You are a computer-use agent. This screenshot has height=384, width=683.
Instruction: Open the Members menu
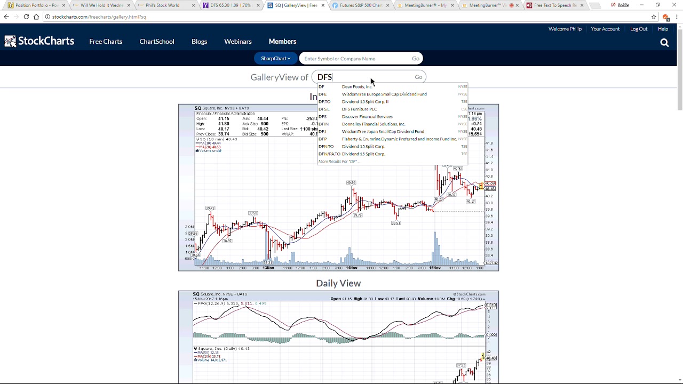pos(282,41)
